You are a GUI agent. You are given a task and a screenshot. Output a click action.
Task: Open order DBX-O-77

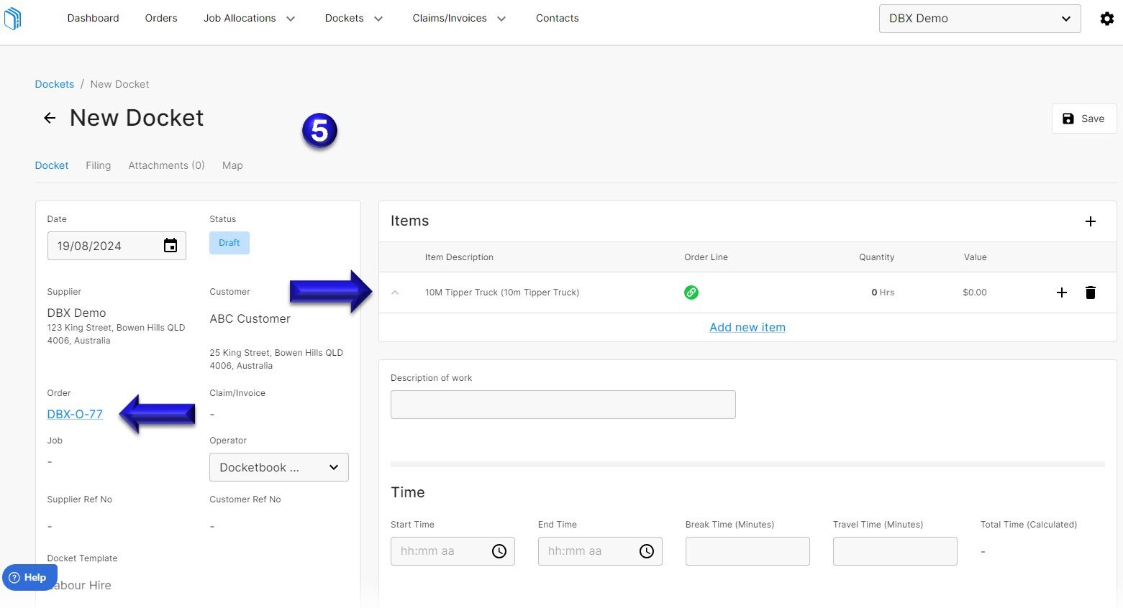pyautogui.click(x=74, y=414)
